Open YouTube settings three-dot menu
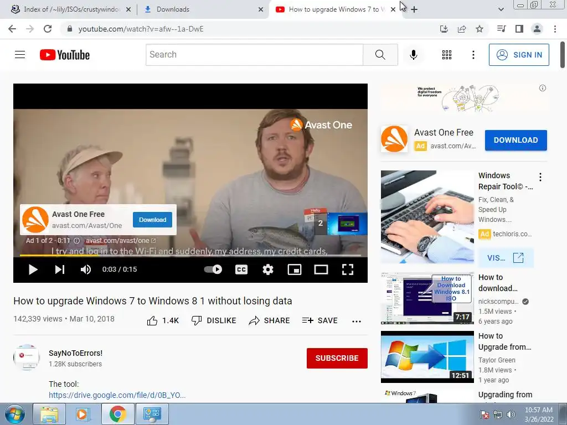 (x=473, y=55)
